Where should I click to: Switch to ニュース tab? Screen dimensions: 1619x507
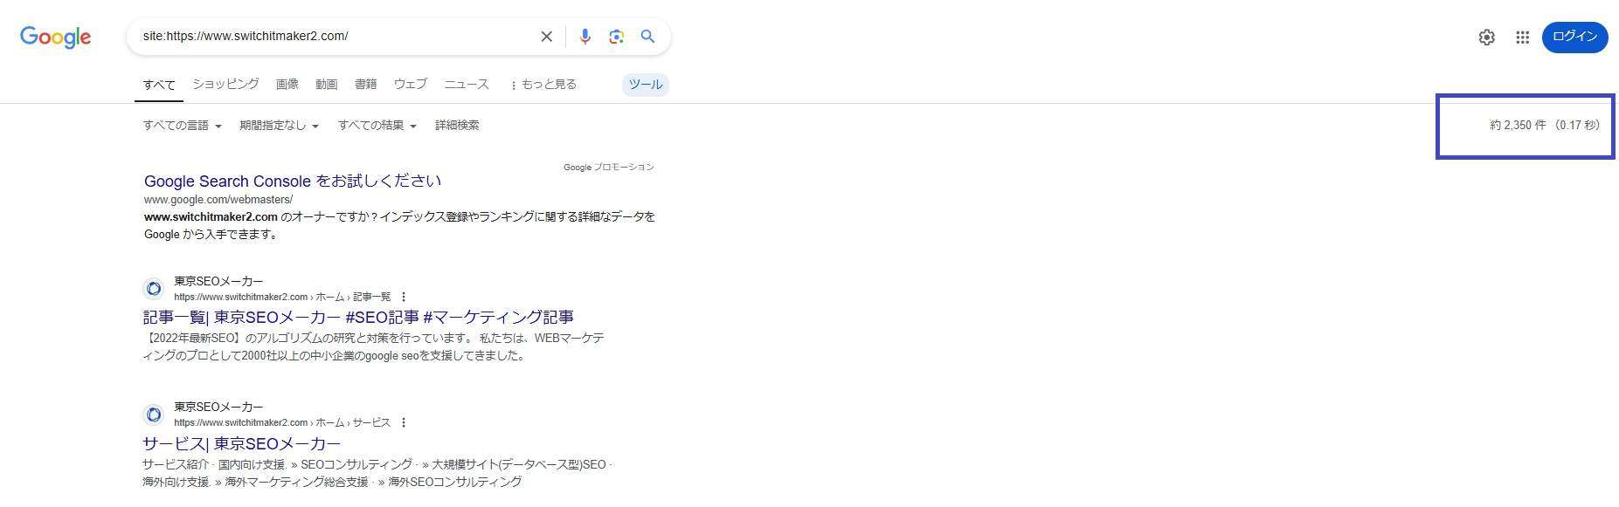pos(467,85)
